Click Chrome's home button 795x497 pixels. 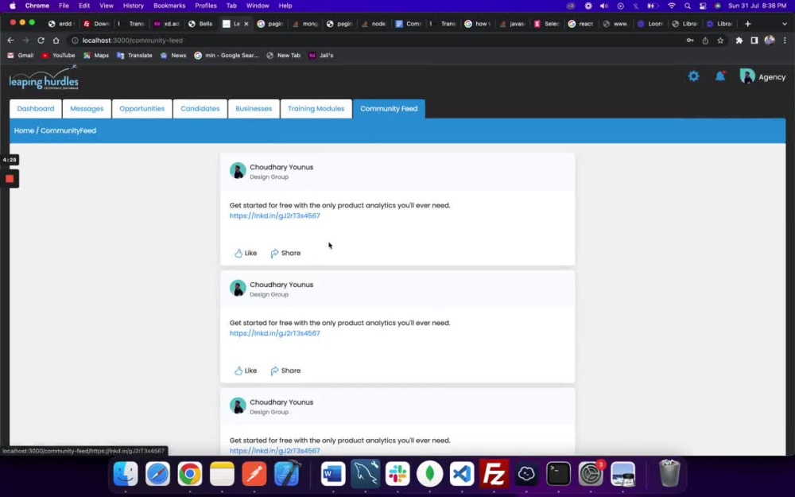(x=56, y=41)
